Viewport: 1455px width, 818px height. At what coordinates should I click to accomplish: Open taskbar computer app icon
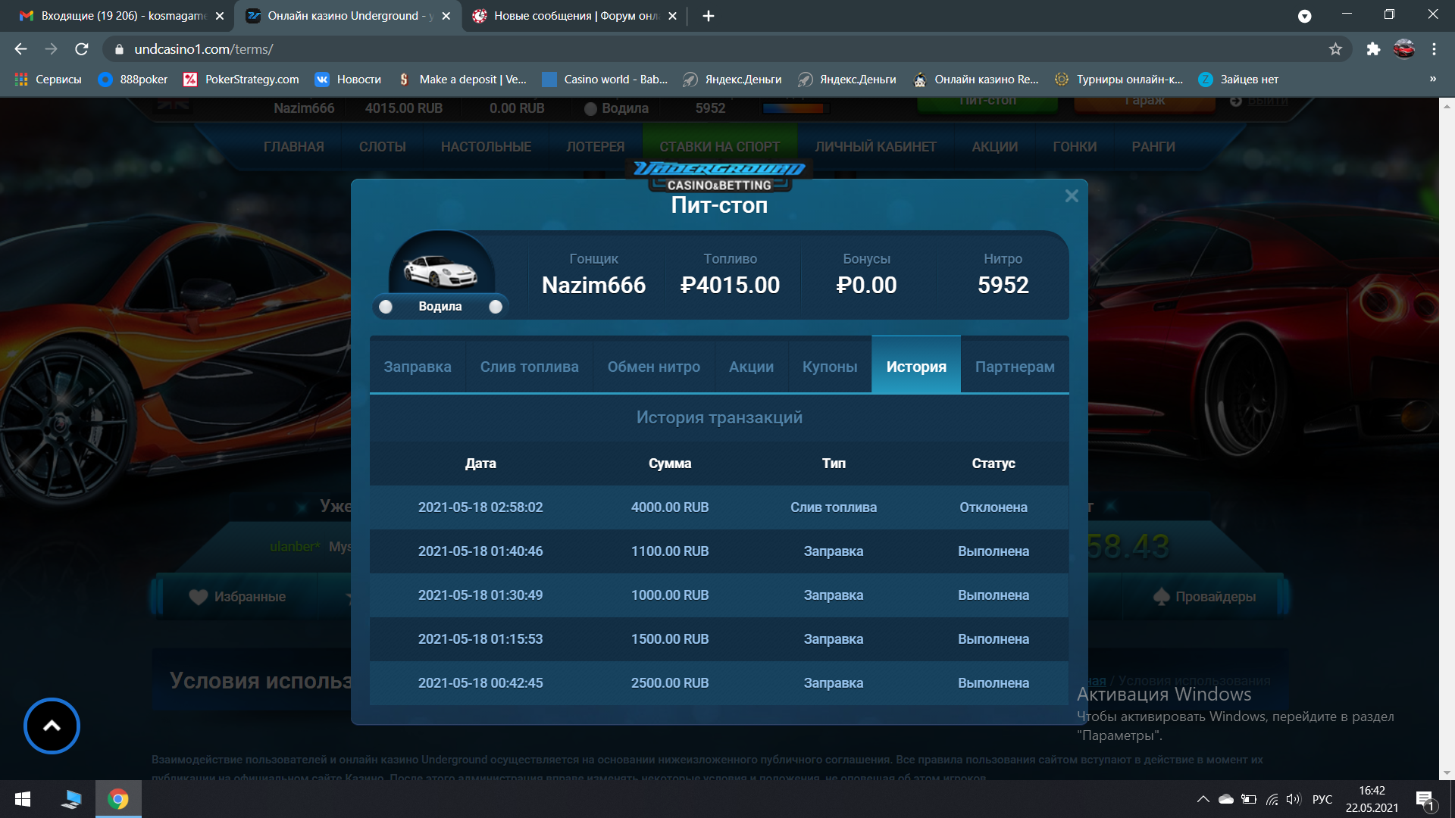click(72, 799)
